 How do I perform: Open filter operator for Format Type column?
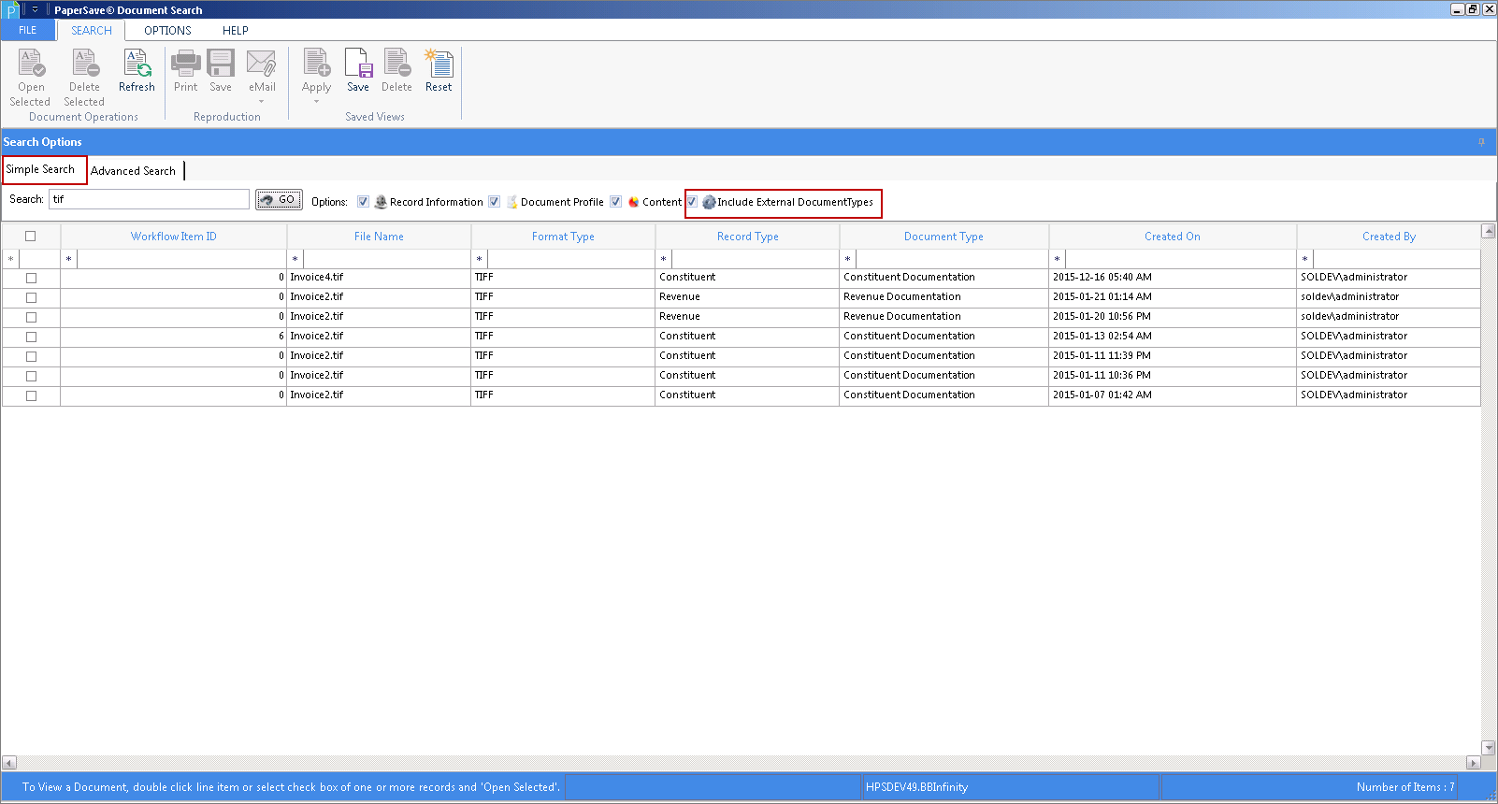coord(480,259)
